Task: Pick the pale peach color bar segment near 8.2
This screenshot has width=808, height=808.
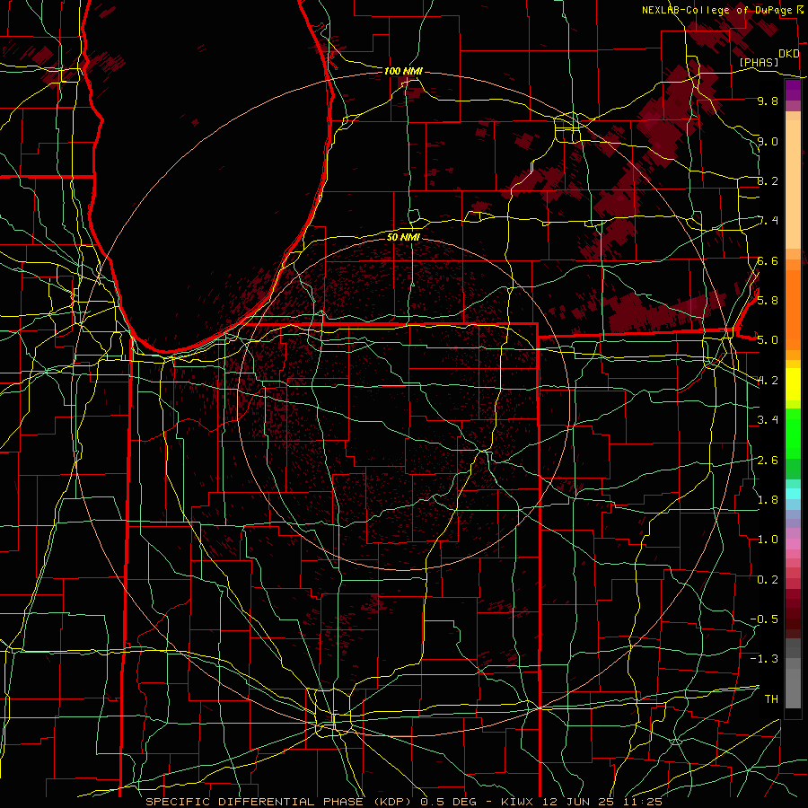Action: (x=793, y=184)
